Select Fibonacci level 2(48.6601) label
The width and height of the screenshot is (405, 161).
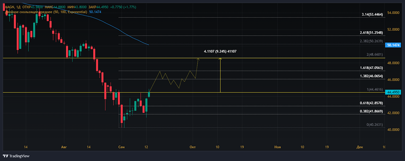[374, 55]
